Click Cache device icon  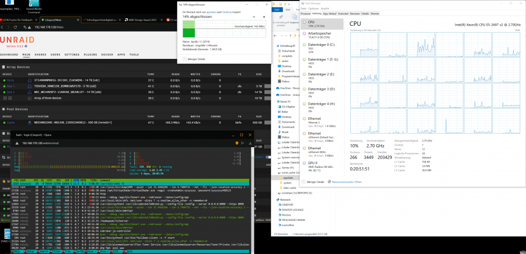click(29, 123)
